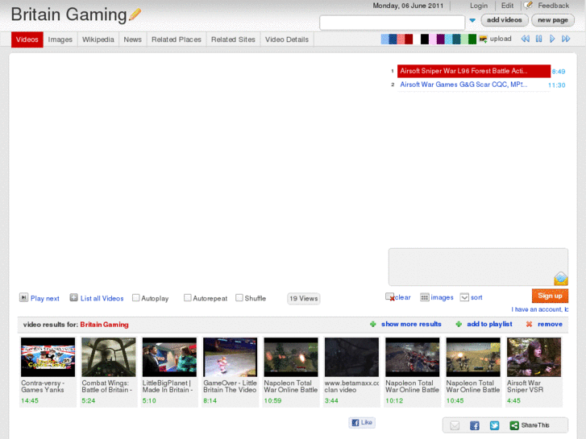Open the Related Places tab
The width and height of the screenshot is (586, 439).
pyautogui.click(x=177, y=39)
